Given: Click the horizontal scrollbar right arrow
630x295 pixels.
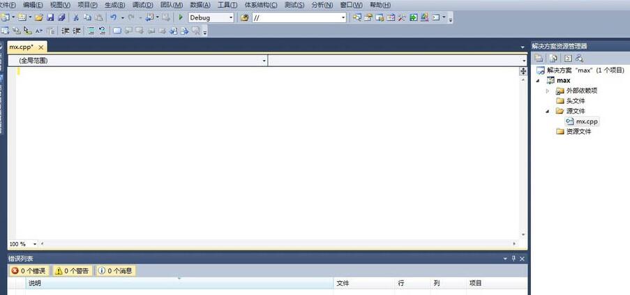Looking at the screenshot, I should tap(514, 243).
